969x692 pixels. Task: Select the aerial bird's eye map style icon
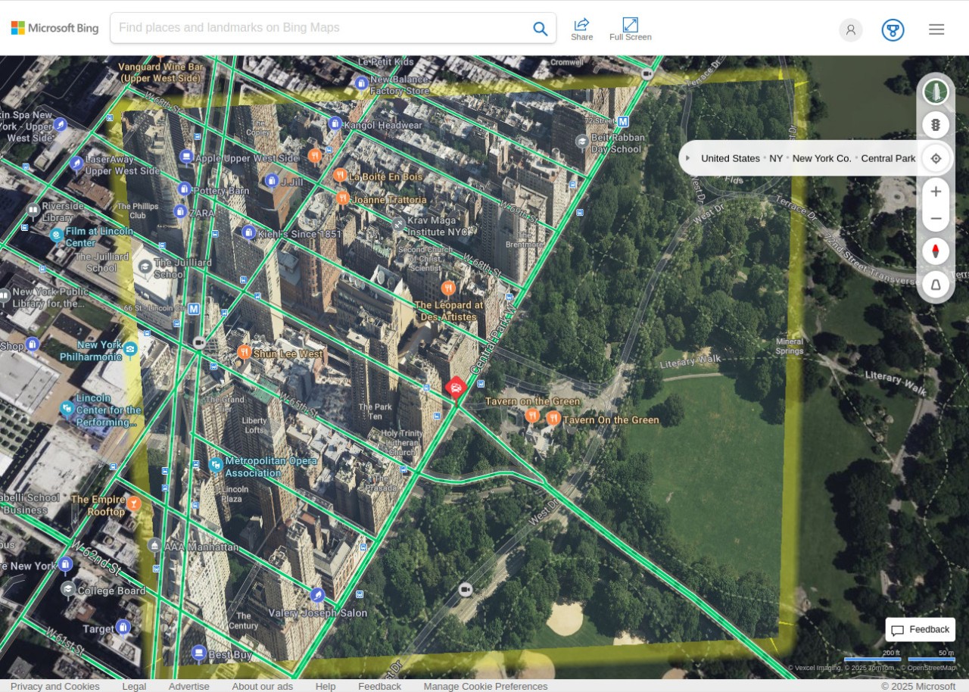point(936,91)
